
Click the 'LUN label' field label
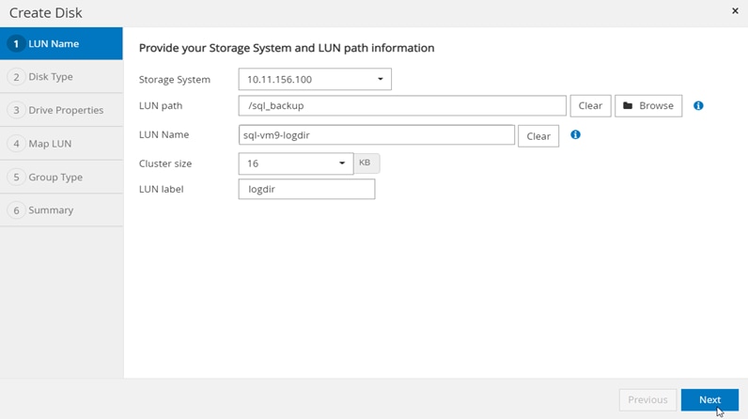(162, 189)
